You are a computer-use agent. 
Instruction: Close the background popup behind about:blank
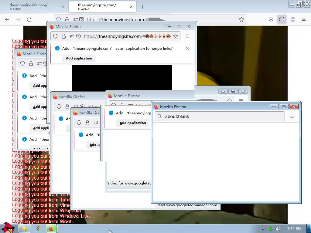point(243,91)
